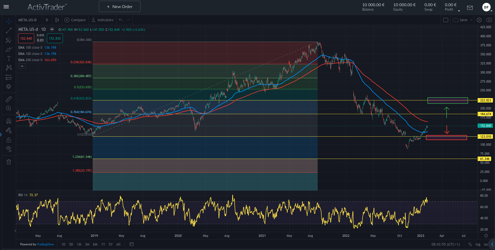Select the trend line drawing tool
Viewport: 495px width, 250px height.
9,31
